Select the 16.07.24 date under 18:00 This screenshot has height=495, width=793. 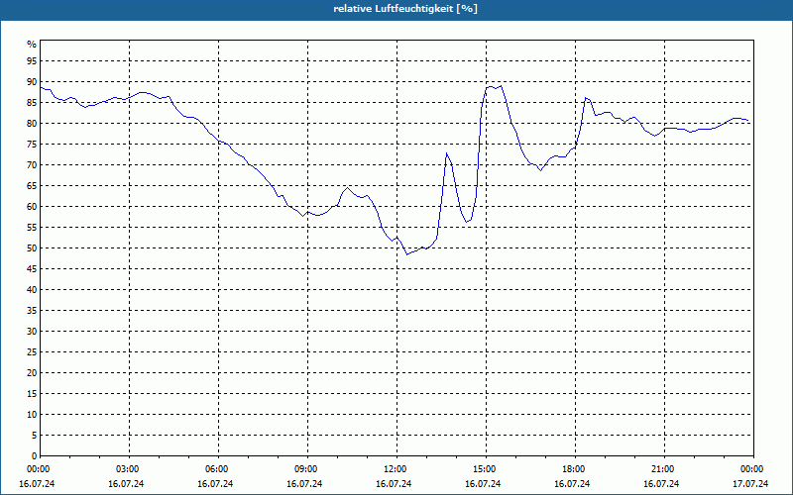pyautogui.click(x=572, y=484)
